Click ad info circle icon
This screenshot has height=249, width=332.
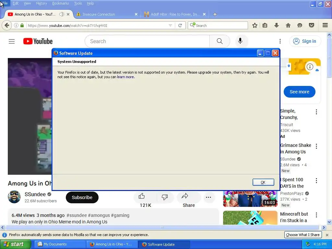tap(310, 67)
